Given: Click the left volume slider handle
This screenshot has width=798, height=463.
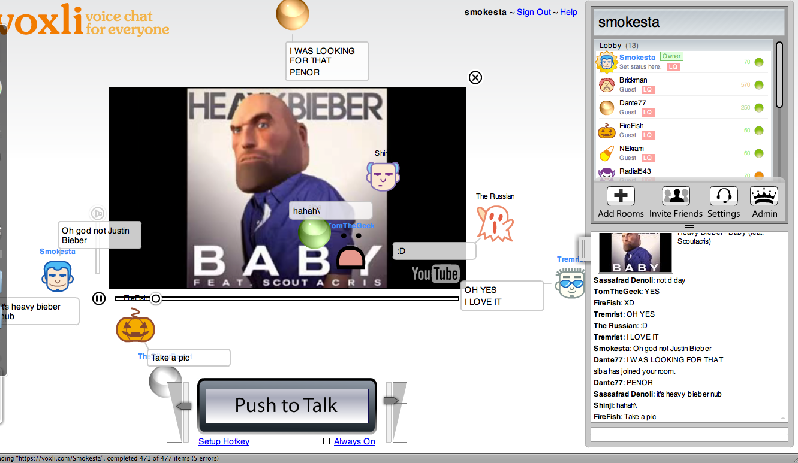Looking at the screenshot, I should pyautogui.click(x=184, y=406).
